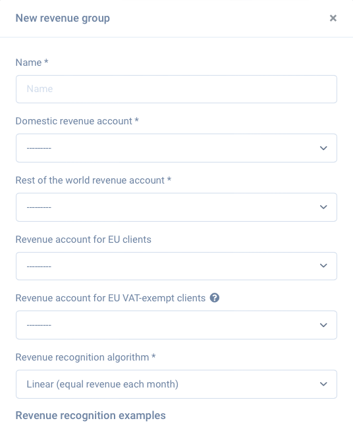Click the chevron in EU clients revenue field
Screen dimensions: 353x425
323,266
